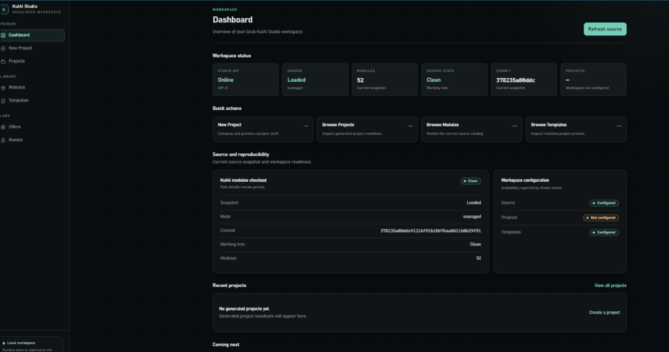Screen dimensions: 669x352
Task: Select the Not configured Projects status badge
Action: pos(600,218)
